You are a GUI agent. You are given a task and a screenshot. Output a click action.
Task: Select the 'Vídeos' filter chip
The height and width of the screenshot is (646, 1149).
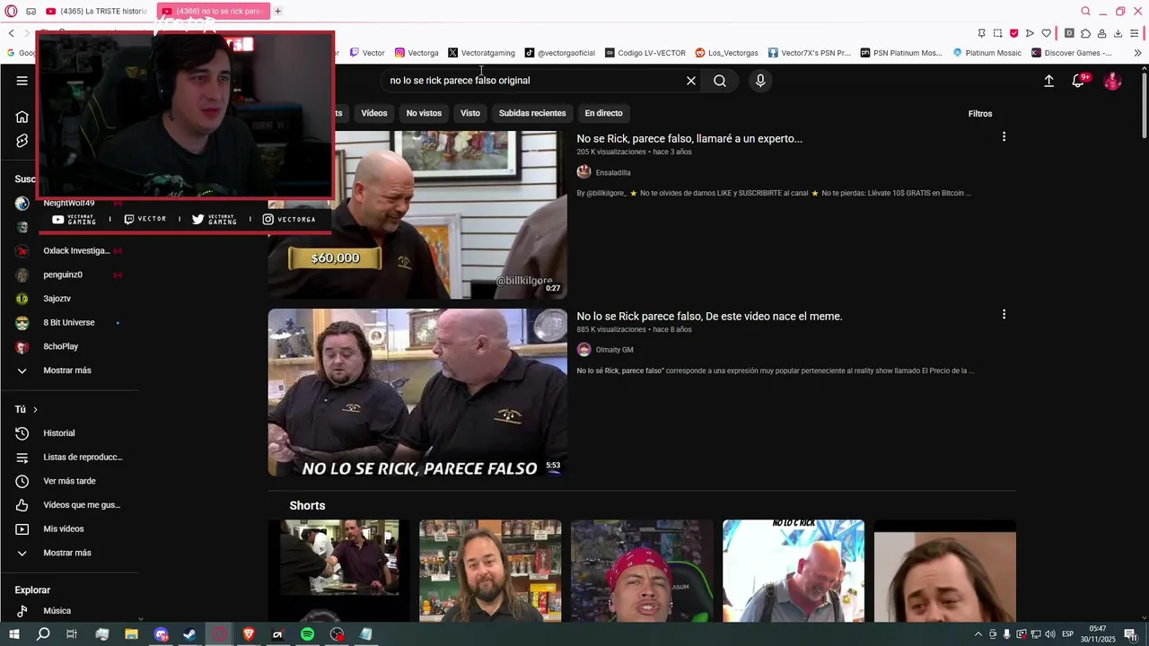coord(374,113)
